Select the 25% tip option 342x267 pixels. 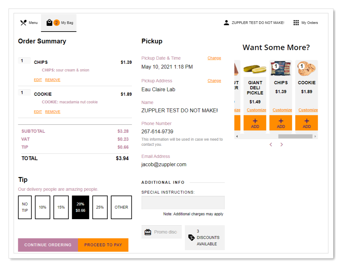(100, 207)
